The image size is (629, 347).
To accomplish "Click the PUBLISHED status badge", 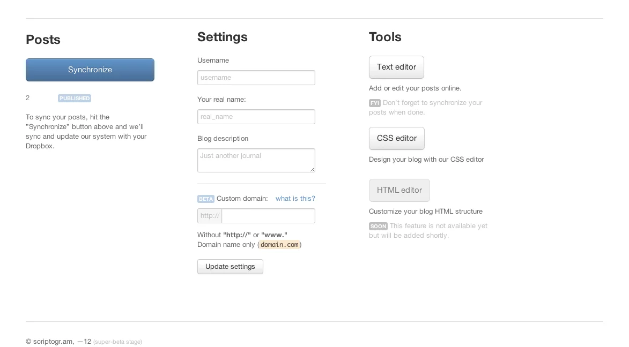I will [x=74, y=98].
